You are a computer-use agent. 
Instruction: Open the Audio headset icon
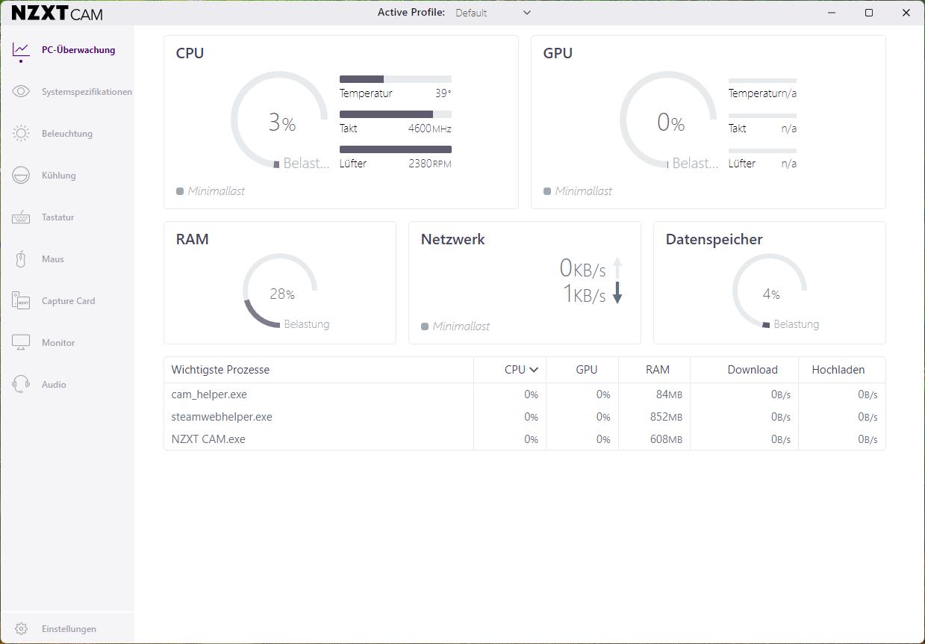21,385
